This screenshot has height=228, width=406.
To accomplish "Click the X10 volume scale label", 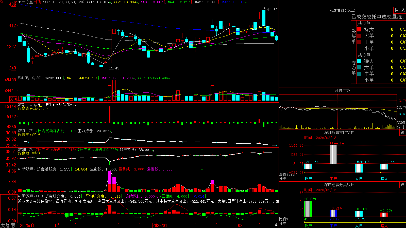I will tap(13, 99).
